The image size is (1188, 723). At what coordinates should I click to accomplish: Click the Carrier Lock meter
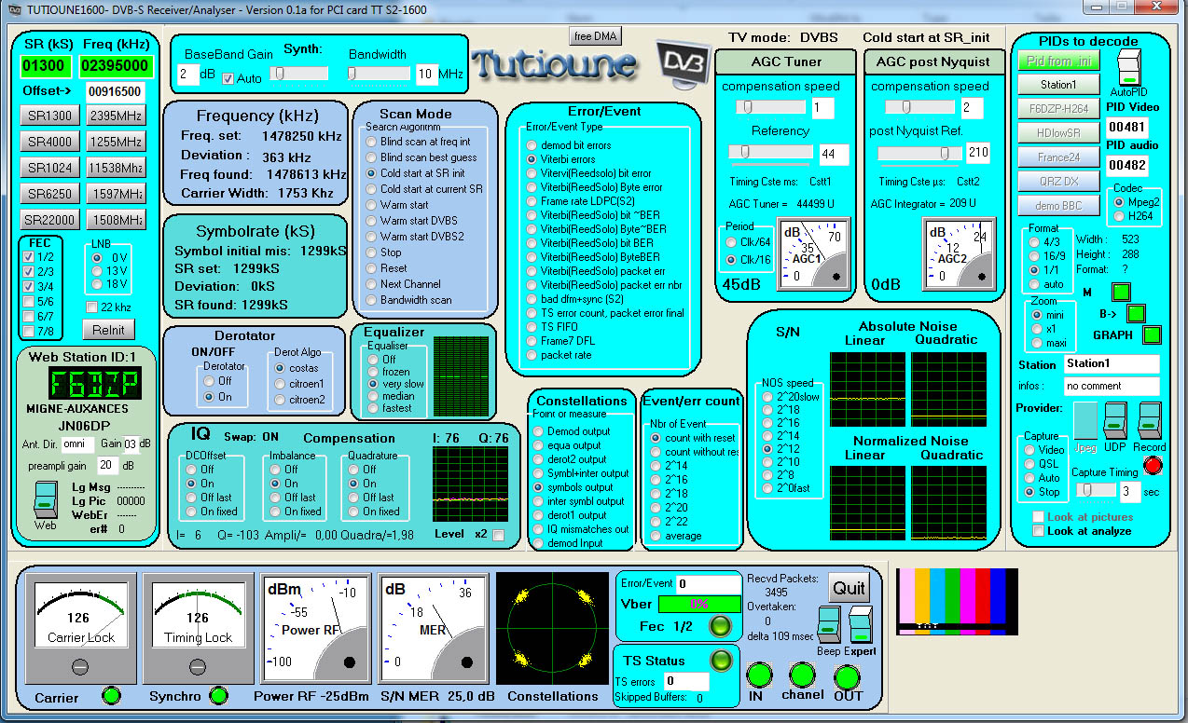coord(80,629)
